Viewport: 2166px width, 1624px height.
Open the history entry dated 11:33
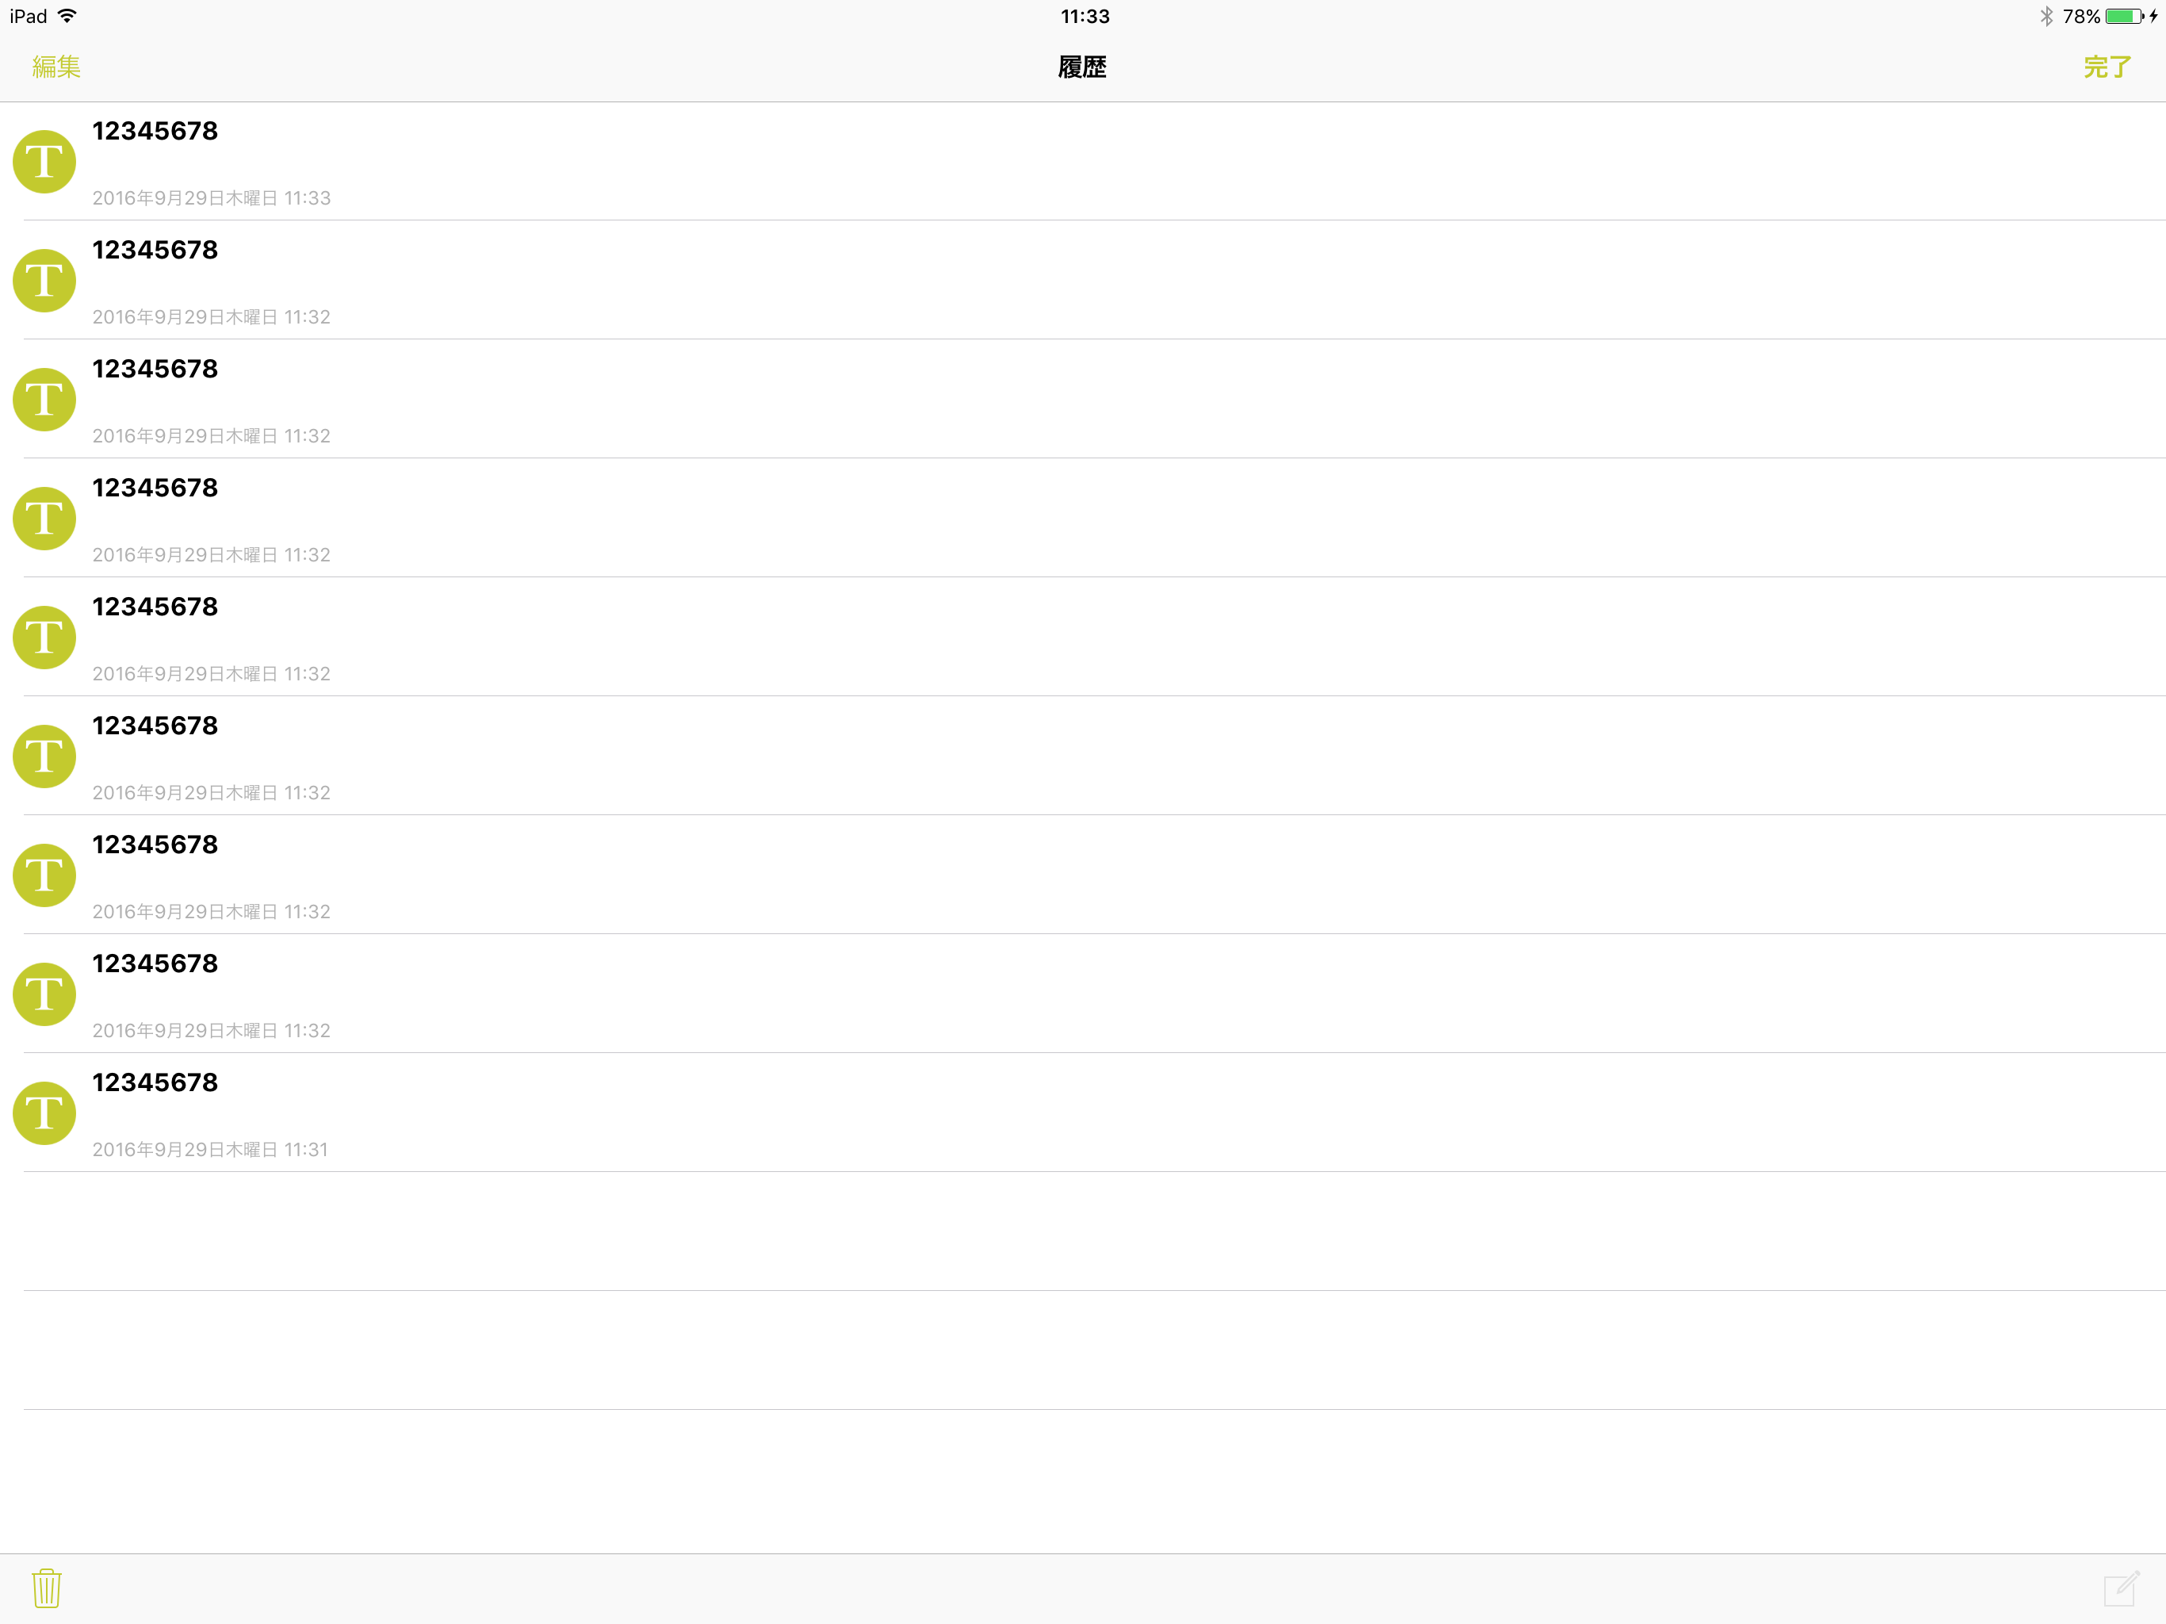click(x=1083, y=162)
